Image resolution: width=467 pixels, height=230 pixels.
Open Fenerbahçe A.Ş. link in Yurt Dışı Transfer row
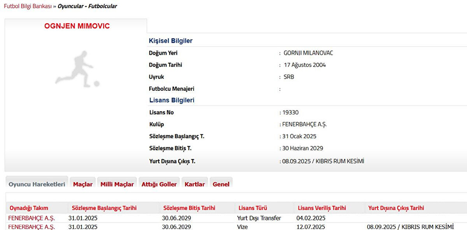[x=32, y=218]
